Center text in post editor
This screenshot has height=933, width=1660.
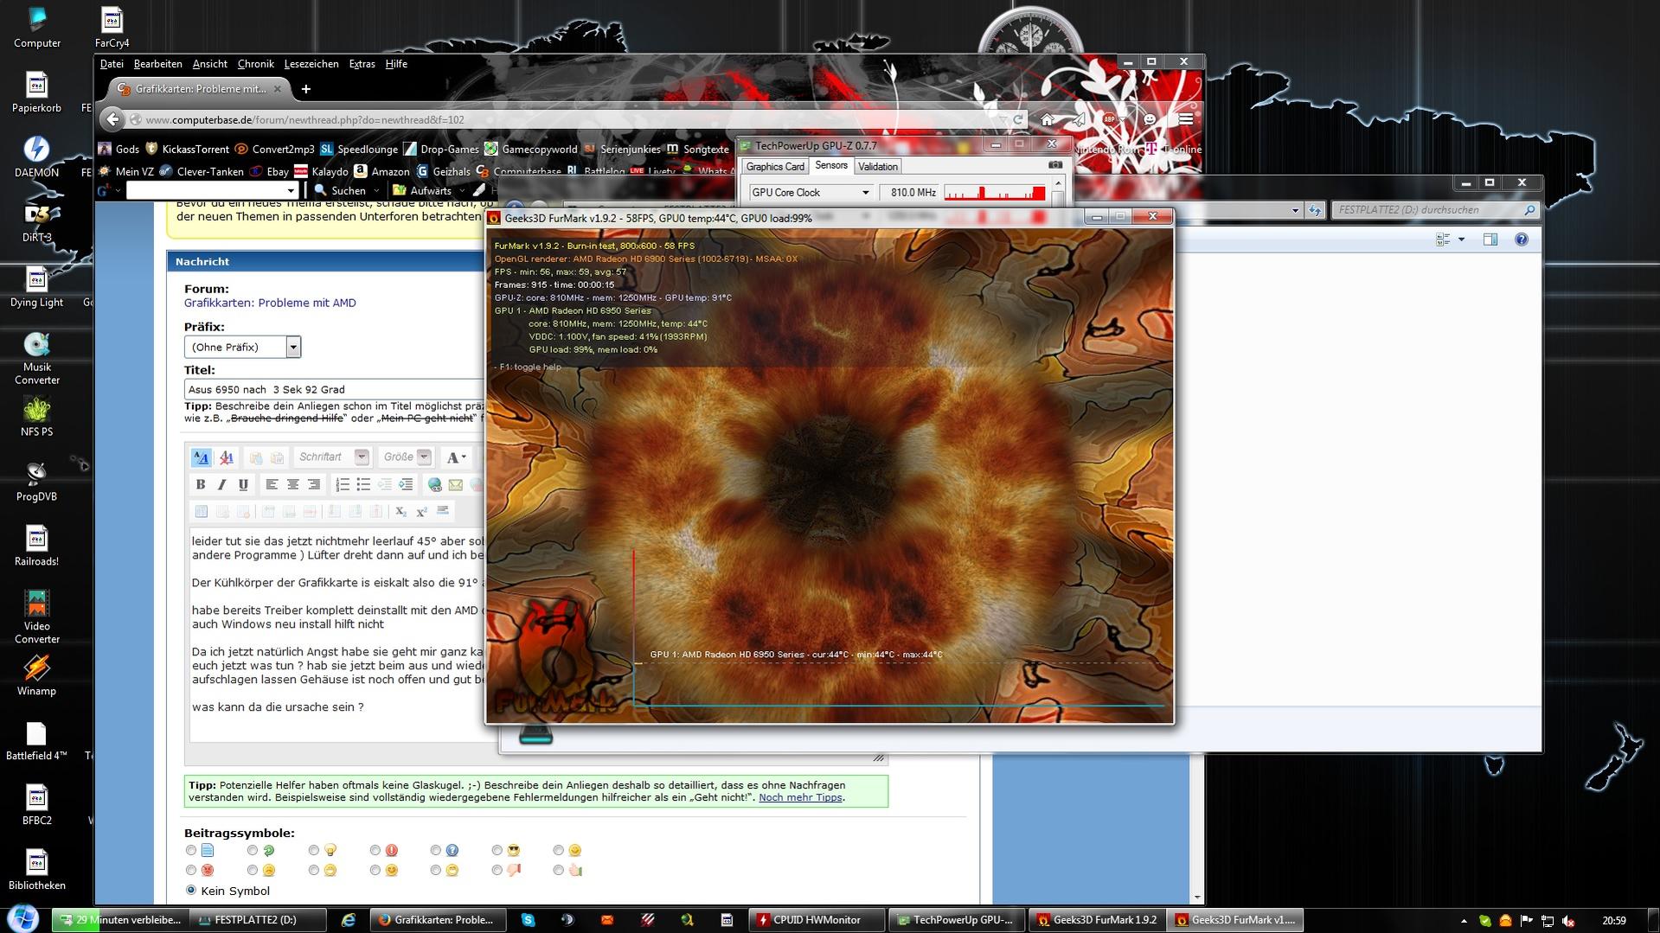[x=292, y=485]
